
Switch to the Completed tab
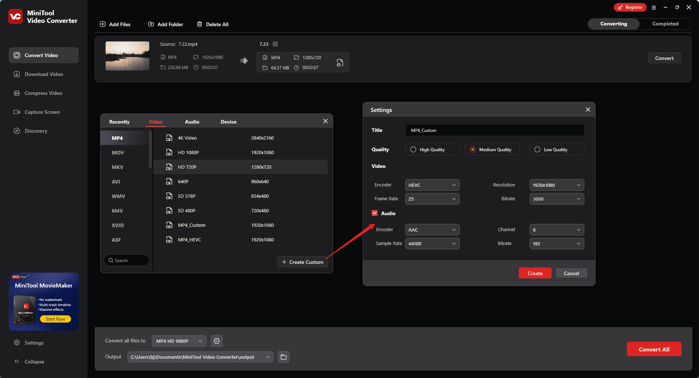[665, 24]
